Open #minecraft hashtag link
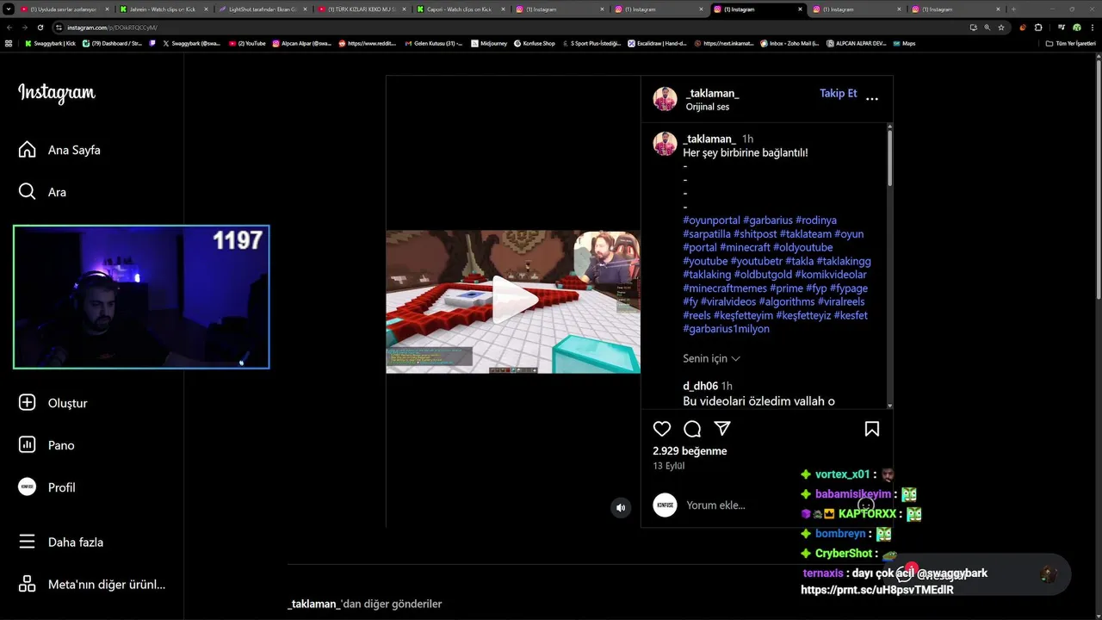Screen dimensions: 1102x620 [745, 247]
